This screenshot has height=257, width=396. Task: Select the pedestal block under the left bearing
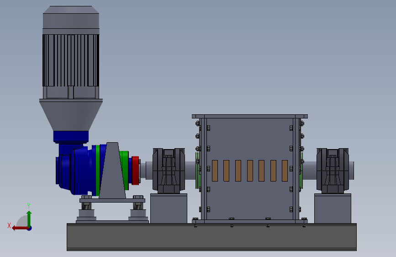coord(169,209)
